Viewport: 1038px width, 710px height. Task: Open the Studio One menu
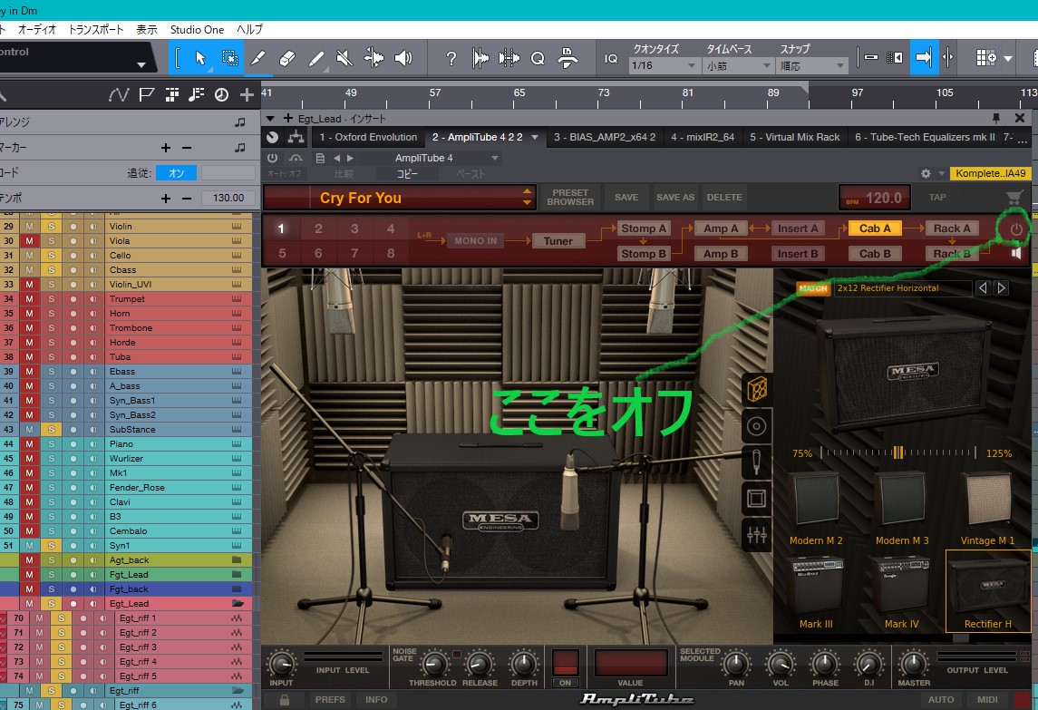click(x=198, y=30)
